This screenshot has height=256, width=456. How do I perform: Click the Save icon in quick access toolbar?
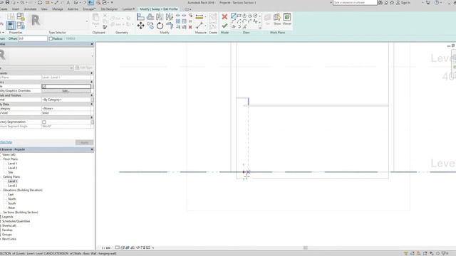tap(7, 2)
